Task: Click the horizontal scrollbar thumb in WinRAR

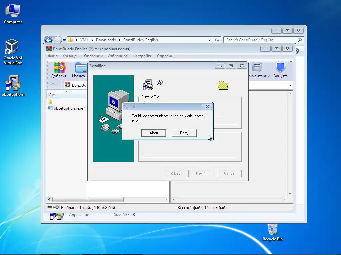Action: (x=88, y=199)
